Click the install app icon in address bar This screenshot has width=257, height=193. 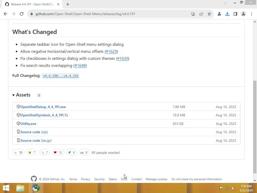[x=193, y=14]
